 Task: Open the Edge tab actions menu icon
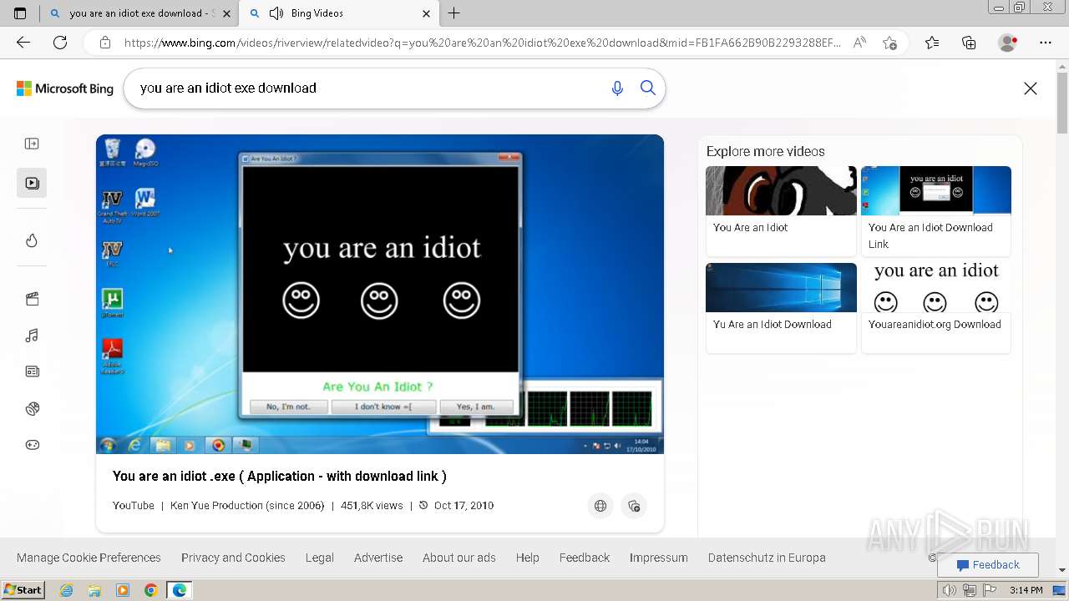click(x=20, y=13)
